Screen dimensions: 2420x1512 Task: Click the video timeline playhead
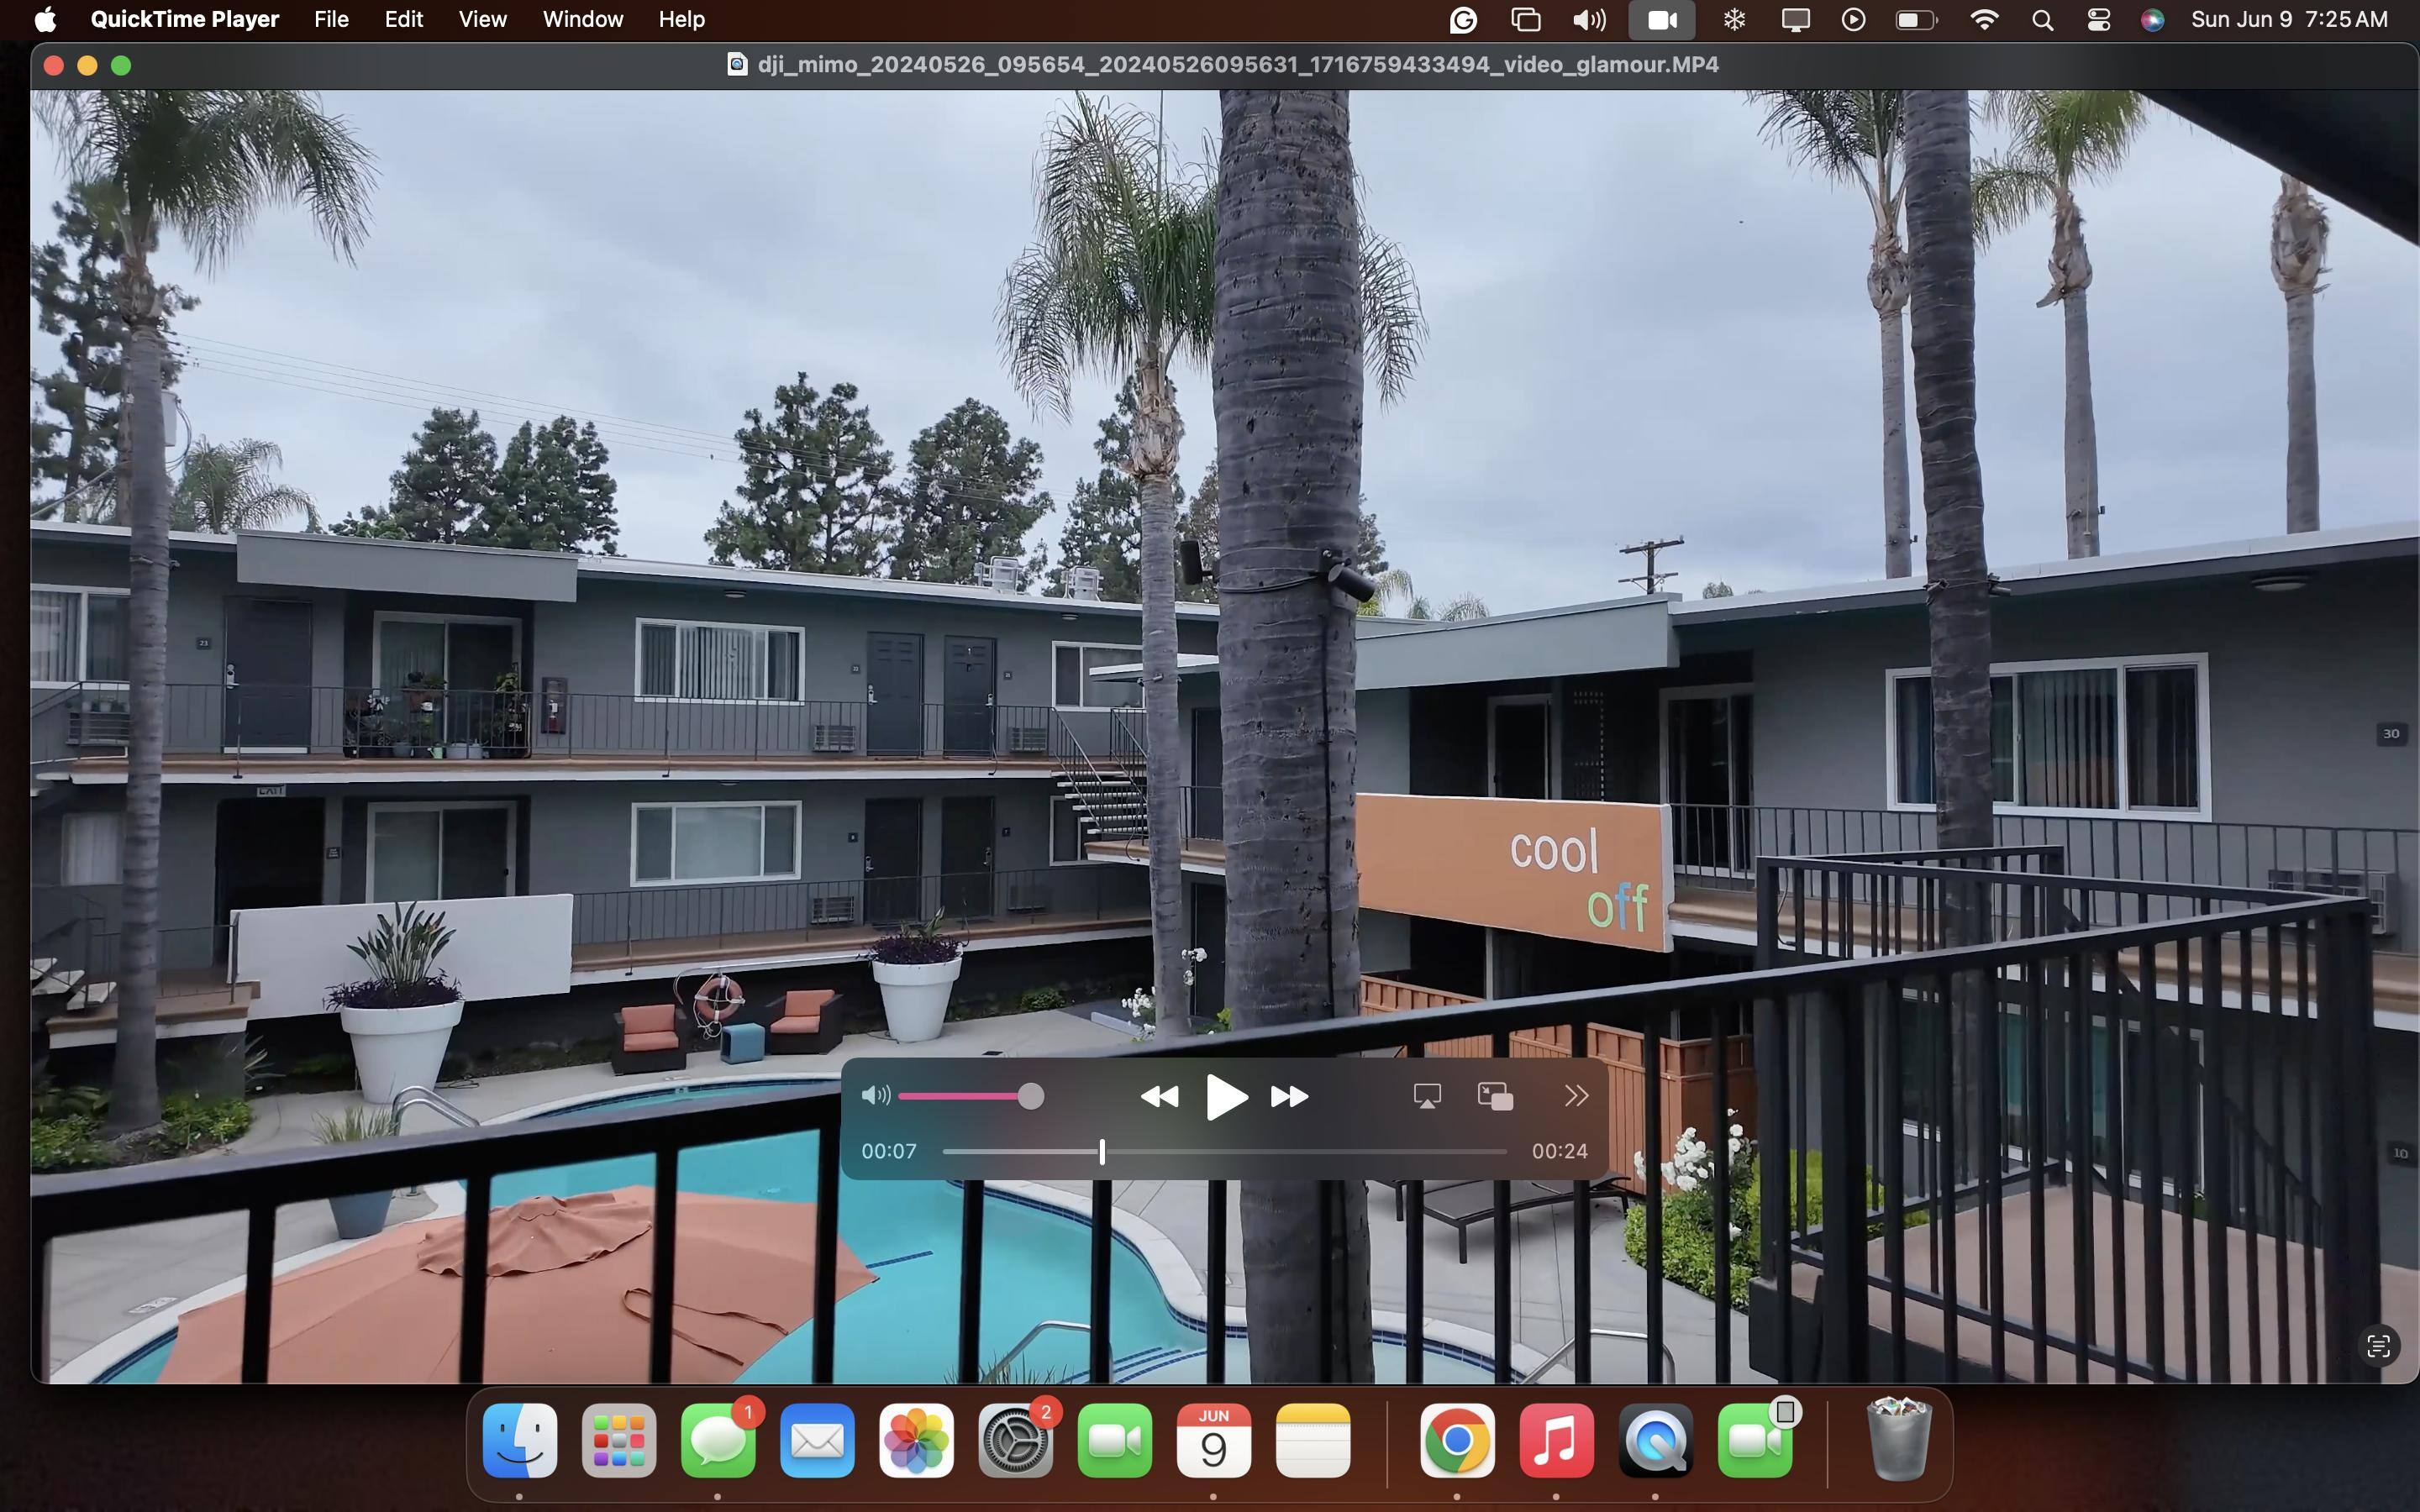(1102, 1152)
